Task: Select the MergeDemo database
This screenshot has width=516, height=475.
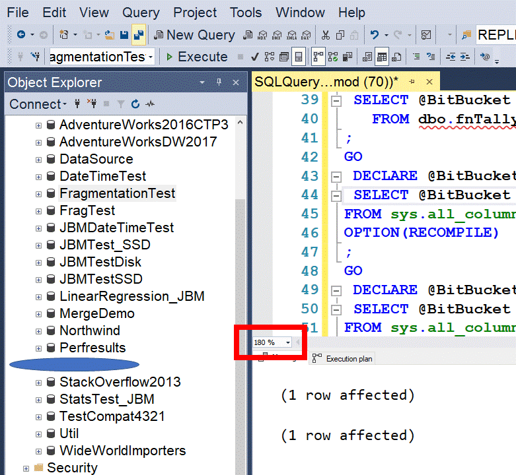Action: pos(97,313)
